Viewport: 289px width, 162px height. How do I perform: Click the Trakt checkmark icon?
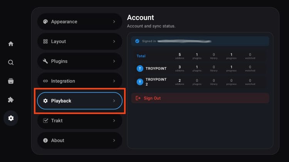[x=45, y=121]
